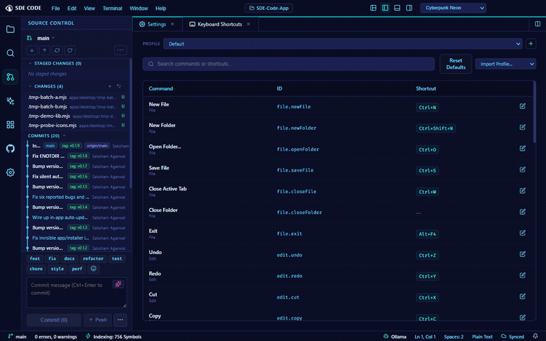Close the Keyboard Shortcuts tab
Screen dimensions: 546x341
[249, 24]
